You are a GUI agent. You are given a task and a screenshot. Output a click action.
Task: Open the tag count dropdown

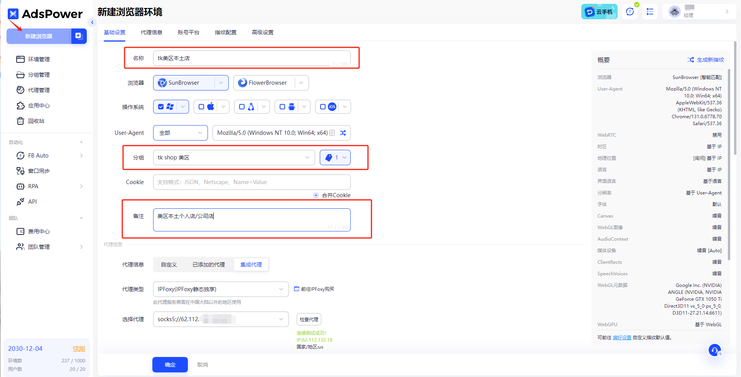click(335, 158)
